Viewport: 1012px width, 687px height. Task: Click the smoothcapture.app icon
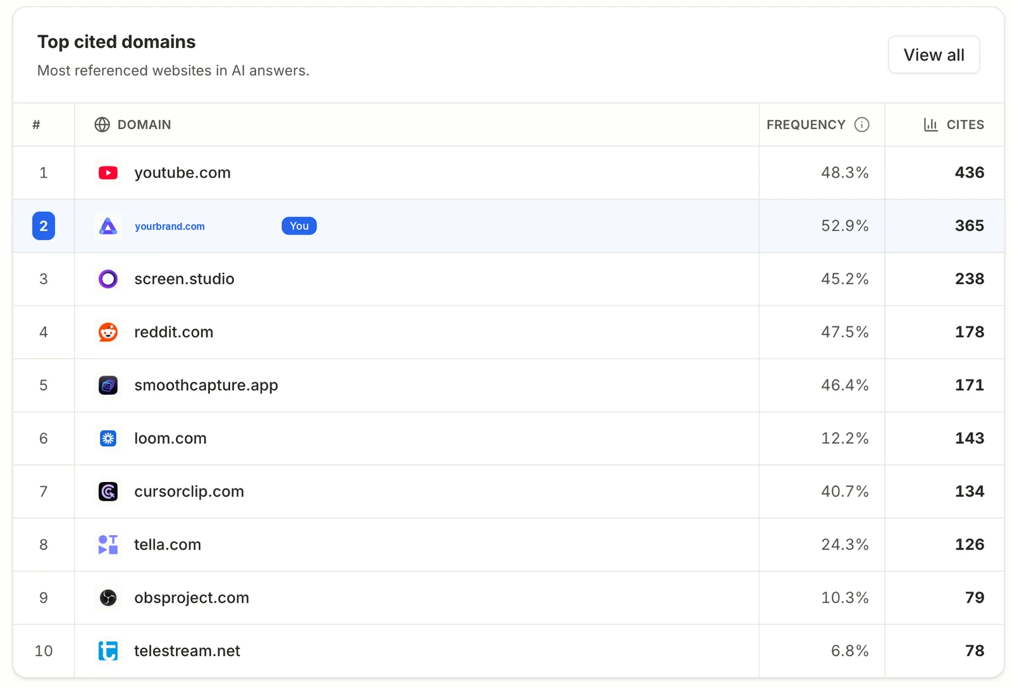click(x=108, y=385)
